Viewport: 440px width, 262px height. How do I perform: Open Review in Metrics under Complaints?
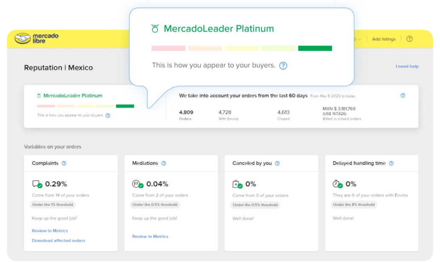[50, 230]
